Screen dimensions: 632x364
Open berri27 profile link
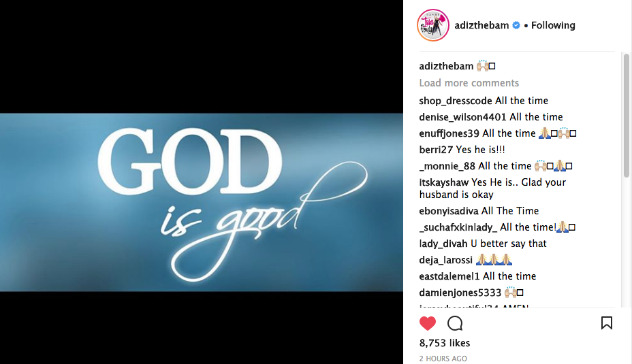coord(436,150)
